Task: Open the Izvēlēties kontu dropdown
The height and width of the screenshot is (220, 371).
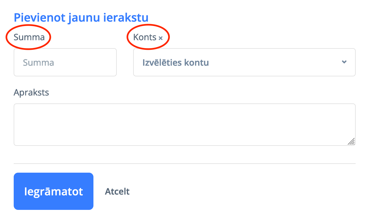Action: tap(244, 62)
